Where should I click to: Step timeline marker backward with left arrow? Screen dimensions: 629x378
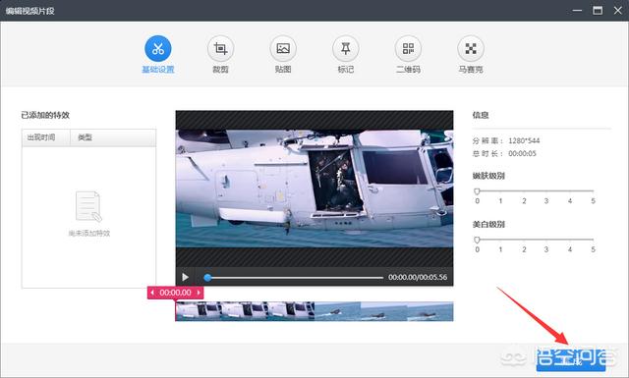click(152, 293)
